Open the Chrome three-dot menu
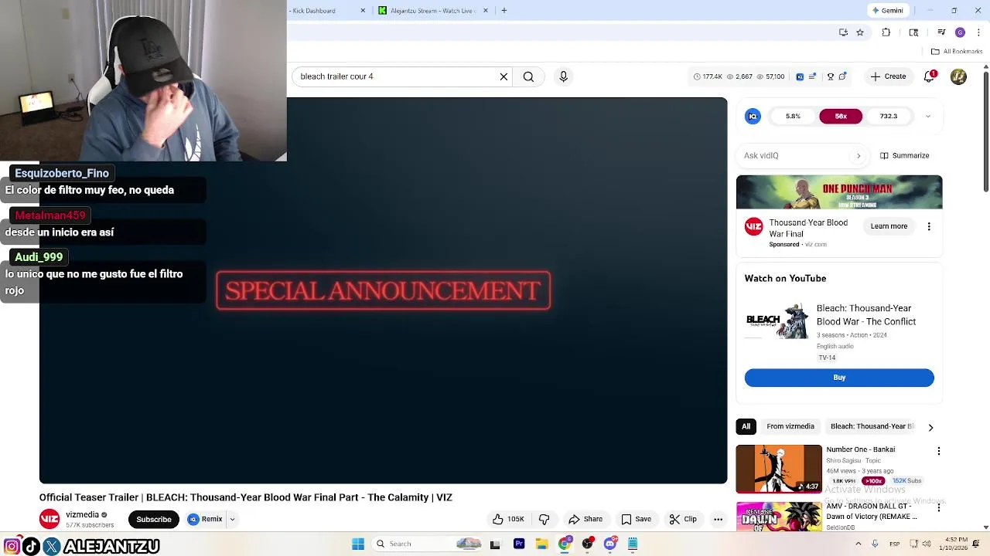This screenshot has height=556, width=990. pos(978,32)
